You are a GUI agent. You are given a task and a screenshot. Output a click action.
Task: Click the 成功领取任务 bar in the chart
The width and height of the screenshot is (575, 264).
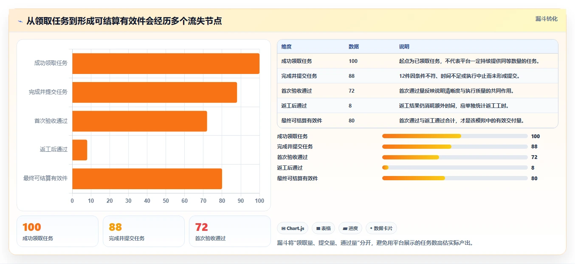(166, 63)
